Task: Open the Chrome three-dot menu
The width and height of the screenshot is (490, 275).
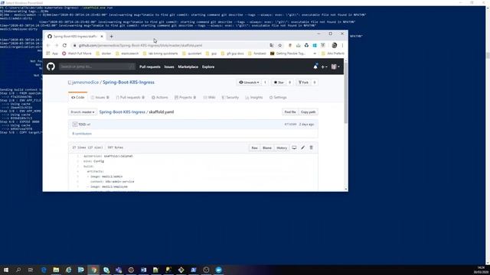Action: 342,45
